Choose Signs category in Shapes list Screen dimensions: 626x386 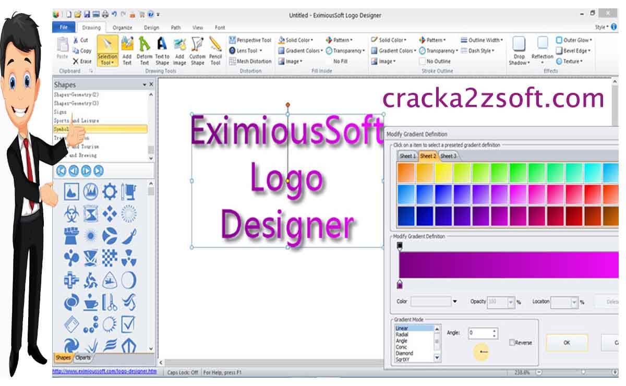point(60,112)
